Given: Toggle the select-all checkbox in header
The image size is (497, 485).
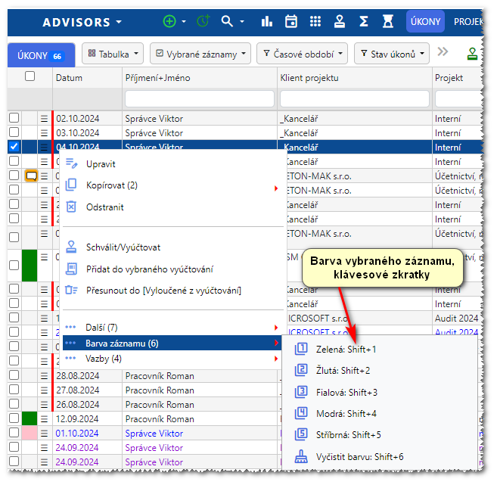Looking at the screenshot, I should click(x=30, y=76).
